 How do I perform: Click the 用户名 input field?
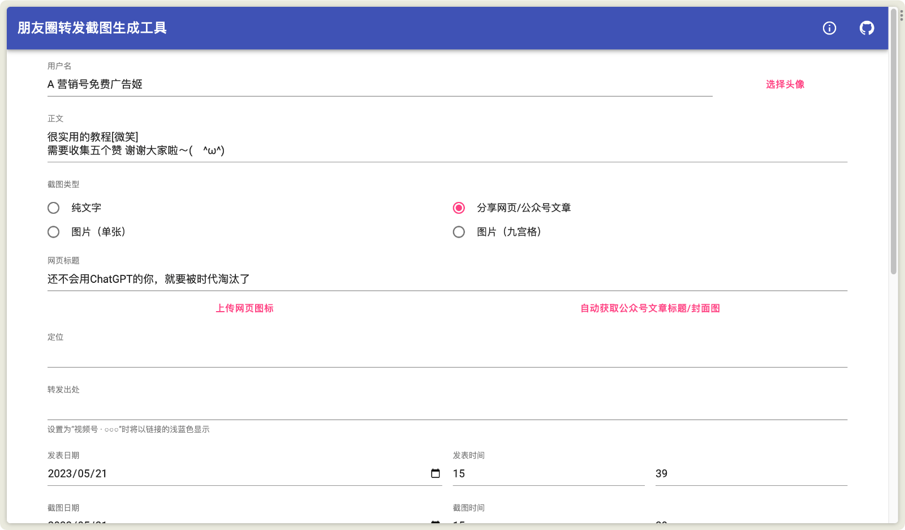(x=339, y=84)
